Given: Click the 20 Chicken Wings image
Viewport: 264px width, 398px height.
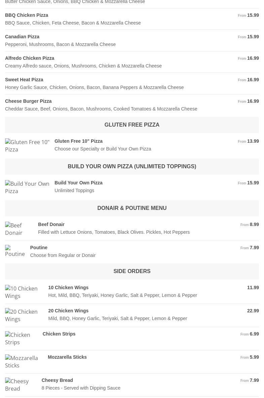Looking at the screenshot, I should pyautogui.click(x=24, y=315).
